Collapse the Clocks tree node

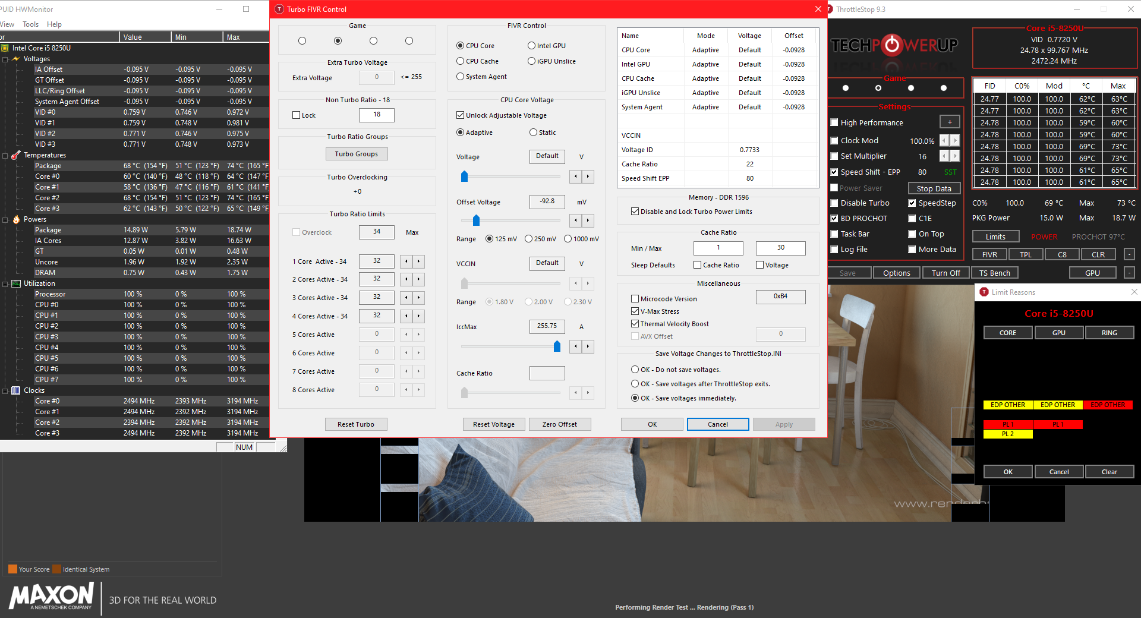pos(5,390)
